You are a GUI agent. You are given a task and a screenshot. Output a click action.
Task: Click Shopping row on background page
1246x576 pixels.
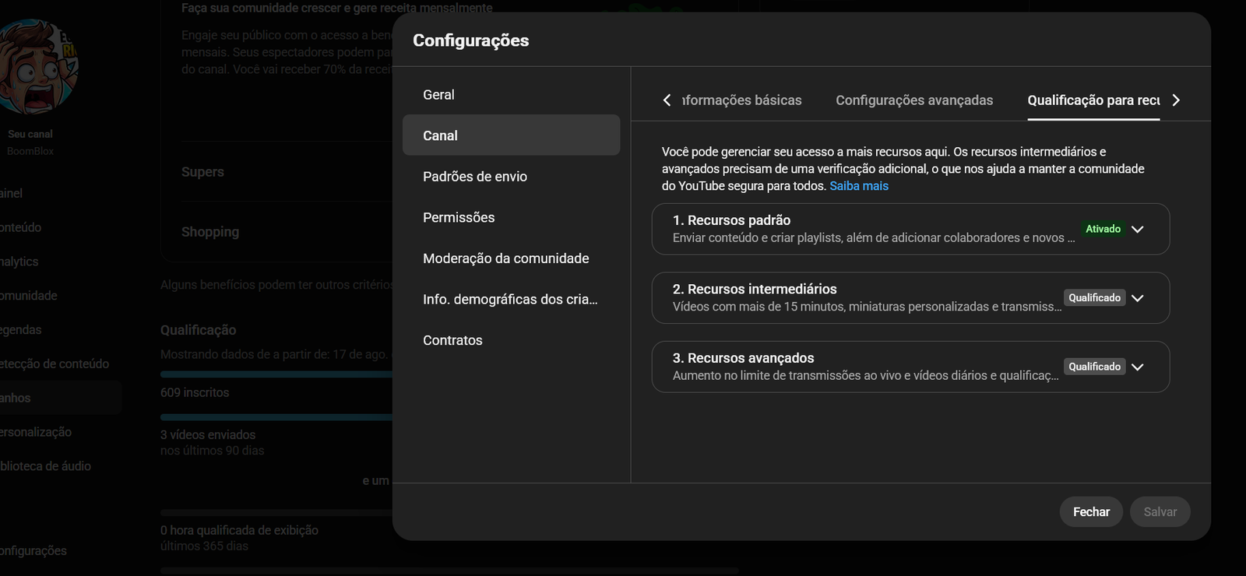pos(210,232)
